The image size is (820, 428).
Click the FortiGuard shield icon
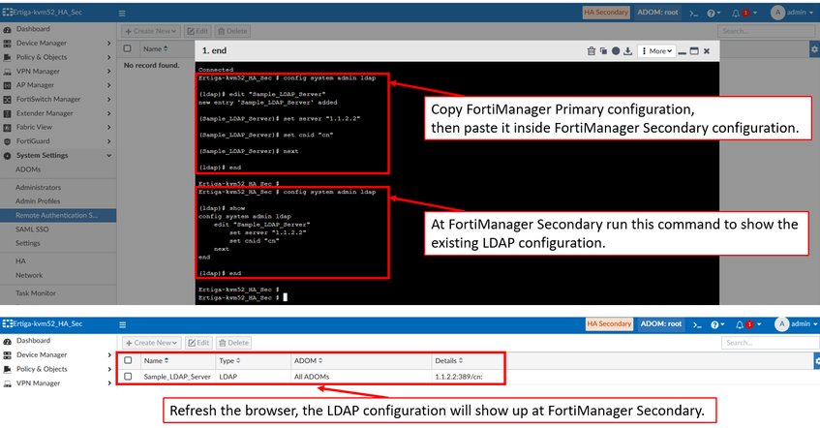click(x=8, y=141)
